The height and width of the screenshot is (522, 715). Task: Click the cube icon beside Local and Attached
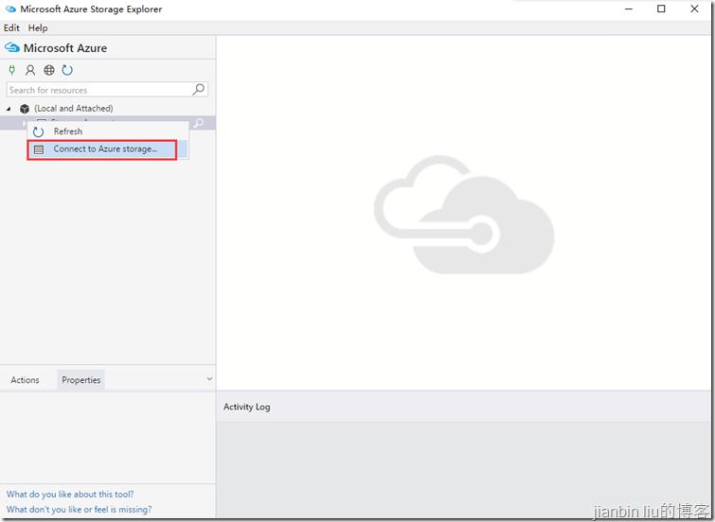pyautogui.click(x=25, y=109)
